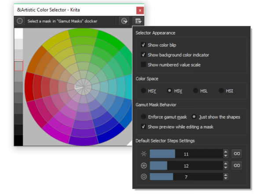This screenshot has height=194, width=264.
Task: Pick the black swatch in the grayscale strip
Action: (18, 141)
